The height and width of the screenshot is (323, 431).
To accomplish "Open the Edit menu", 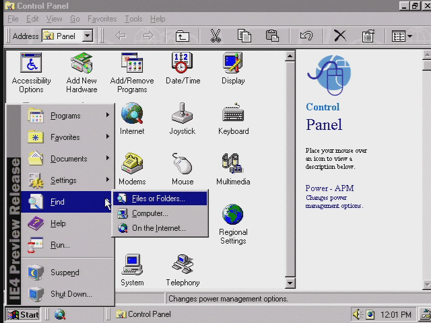I will click(x=32, y=19).
